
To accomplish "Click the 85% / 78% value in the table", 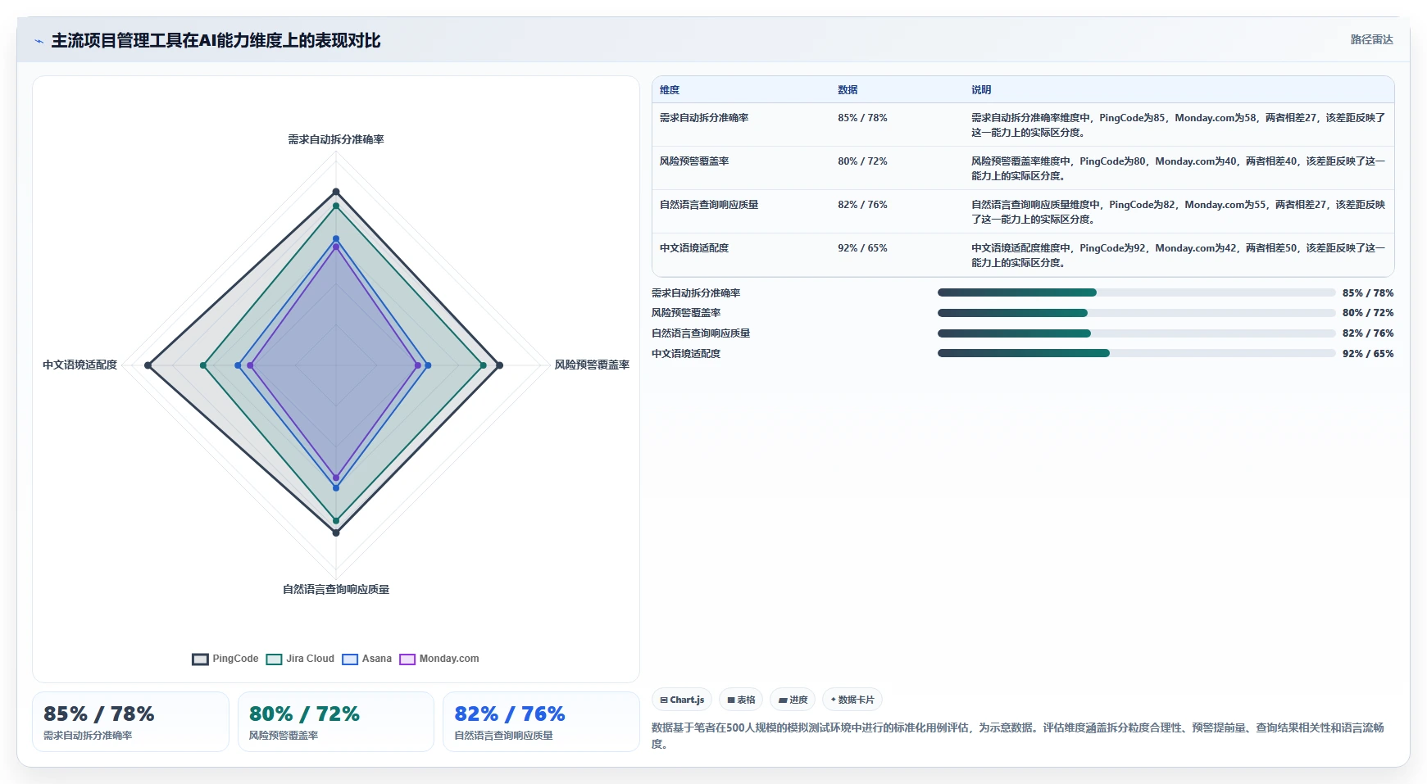I will point(862,118).
